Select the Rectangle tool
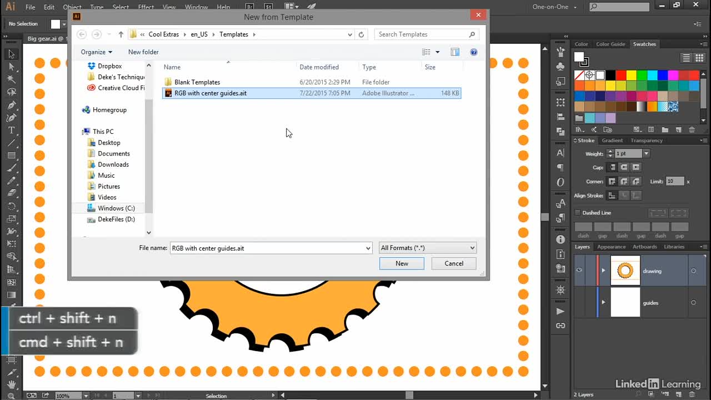This screenshot has height=400, width=711. 11,156
